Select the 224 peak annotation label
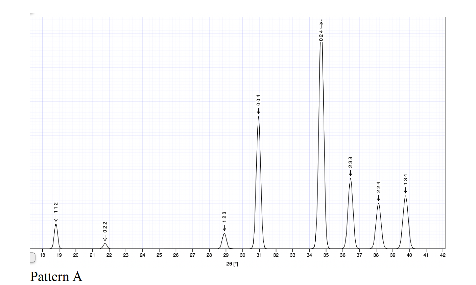This screenshot has height=285, width=476. (x=378, y=187)
